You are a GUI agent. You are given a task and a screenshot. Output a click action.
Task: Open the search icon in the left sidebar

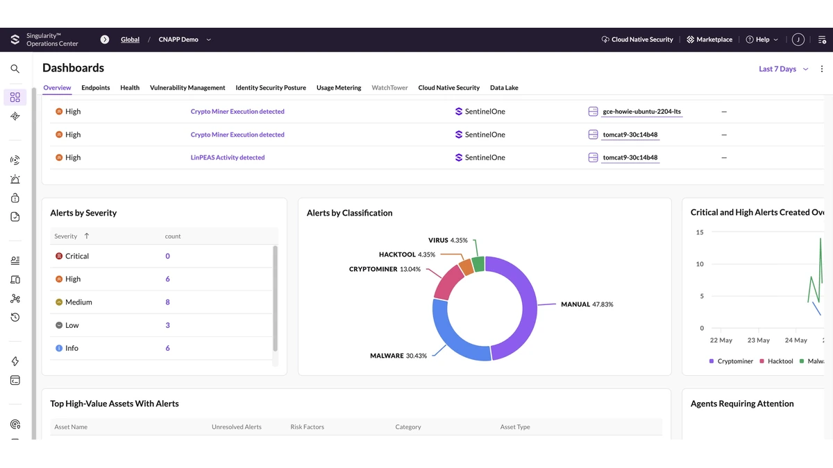coord(15,69)
